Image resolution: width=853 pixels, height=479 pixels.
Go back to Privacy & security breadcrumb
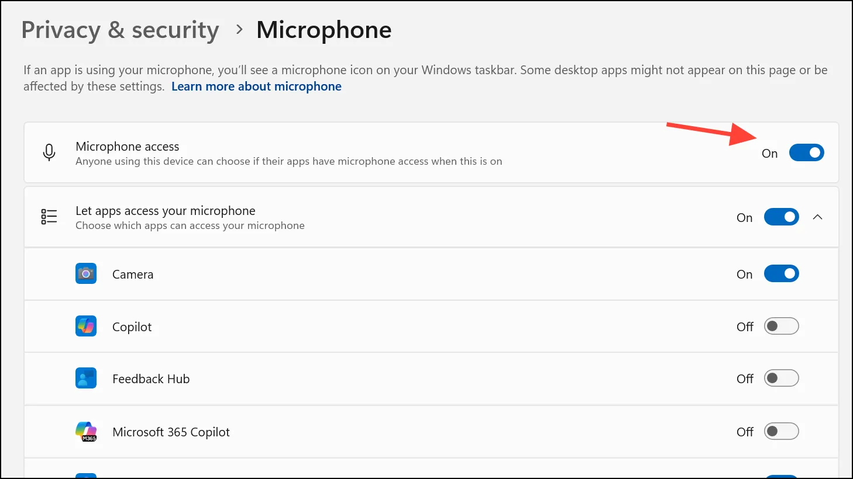[x=120, y=30]
